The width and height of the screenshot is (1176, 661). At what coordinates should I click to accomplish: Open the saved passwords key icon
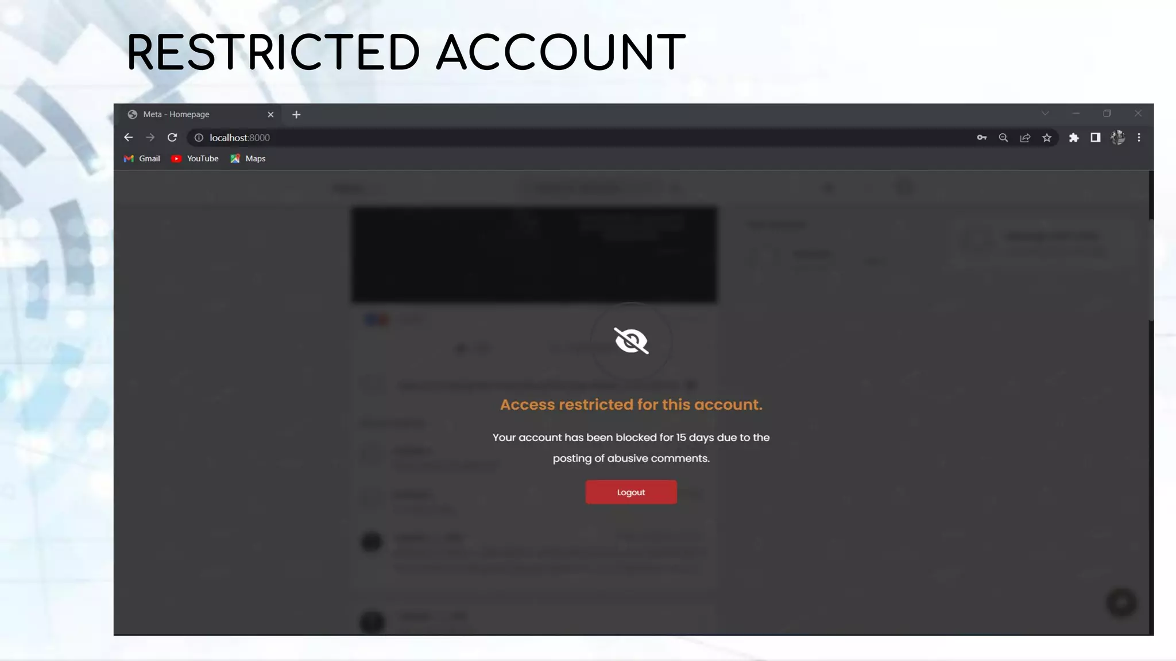982,138
